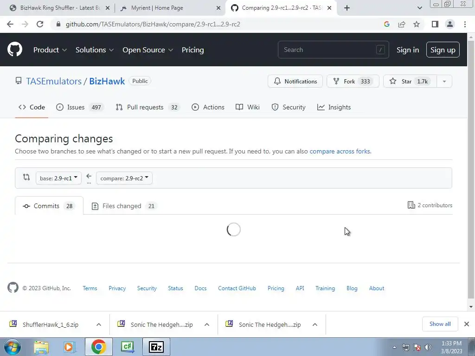Open the browser tab search chevron
Image resolution: width=475 pixels, height=356 pixels.
tap(419, 8)
